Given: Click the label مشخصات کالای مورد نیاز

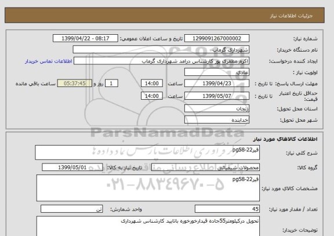Looking at the screenshot, I should click(290, 188).
